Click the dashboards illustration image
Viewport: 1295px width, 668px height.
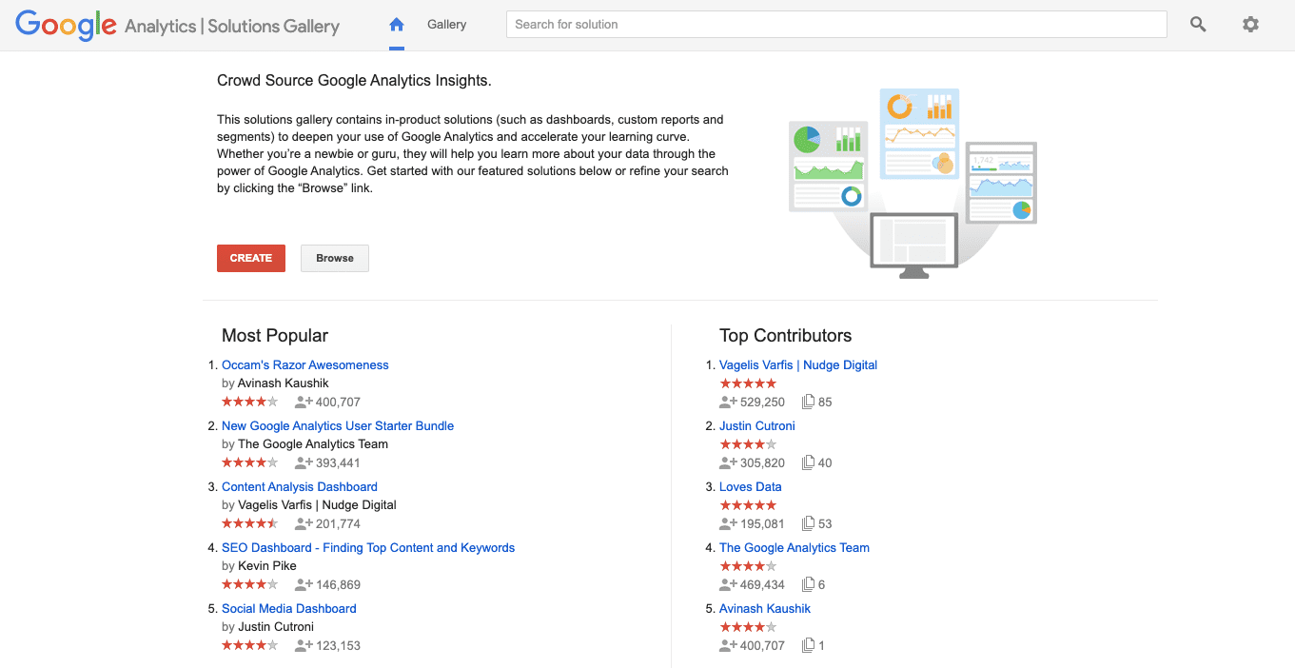[912, 183]
